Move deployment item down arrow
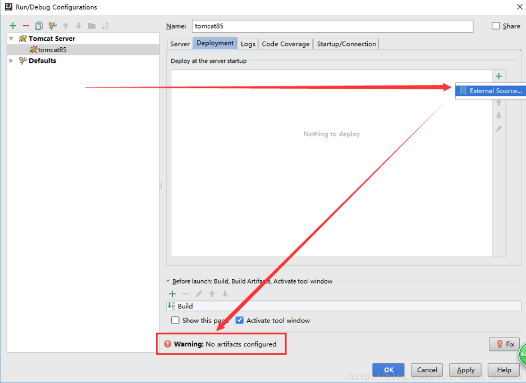This screenshot has height=383, width=526. [x=499, y=116]
